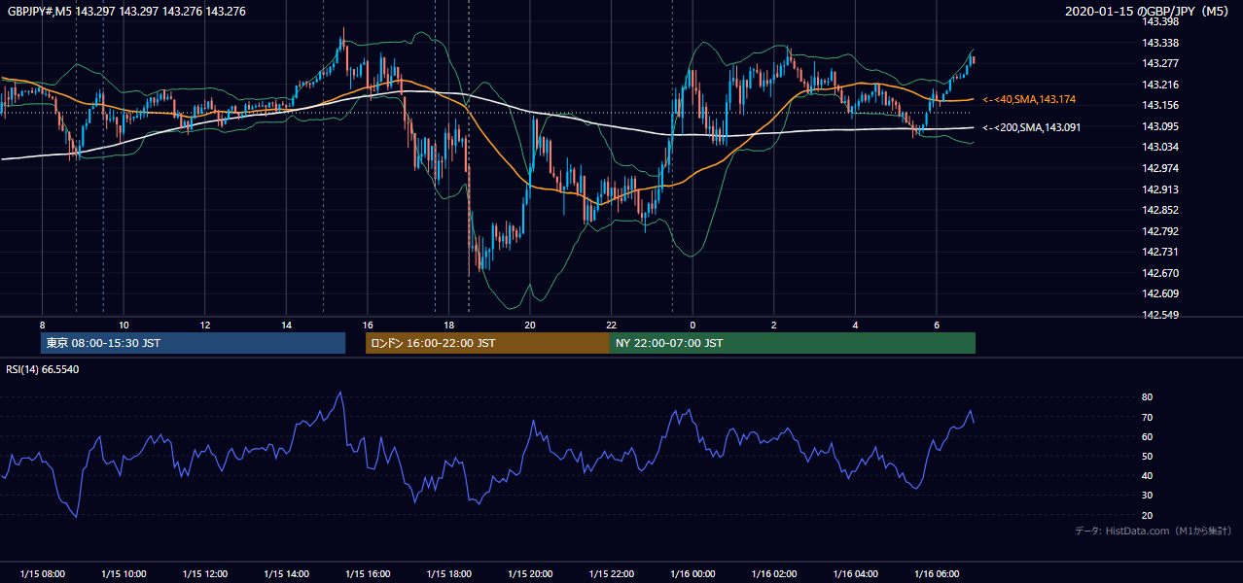Click the 1/16 06:00 time axis label
The width and height of the screenshot is (1243, 583).
tap(937, 573)
